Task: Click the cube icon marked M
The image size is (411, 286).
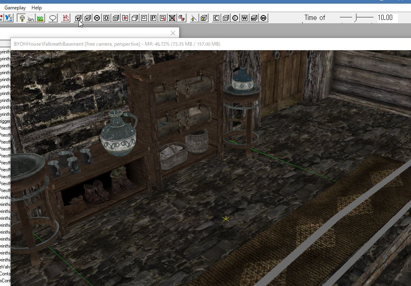Action: [x=88, y=18]
